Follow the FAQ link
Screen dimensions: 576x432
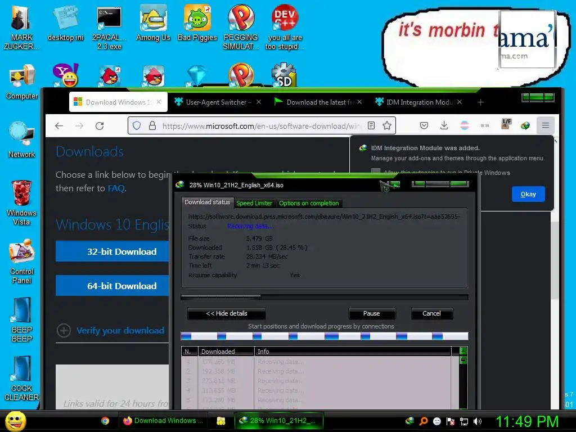point(116,188)
